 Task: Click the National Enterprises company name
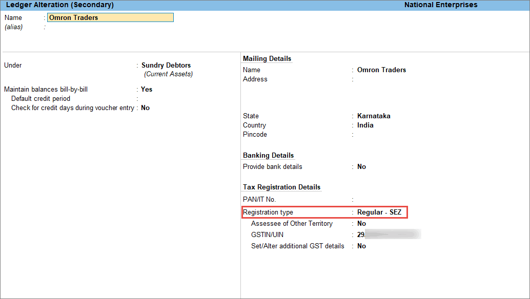click(441, 5)
